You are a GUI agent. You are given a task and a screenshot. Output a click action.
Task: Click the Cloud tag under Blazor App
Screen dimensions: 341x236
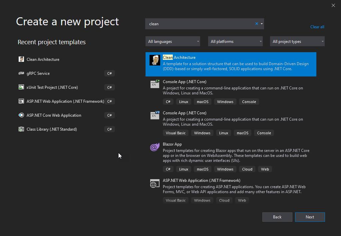247,169
